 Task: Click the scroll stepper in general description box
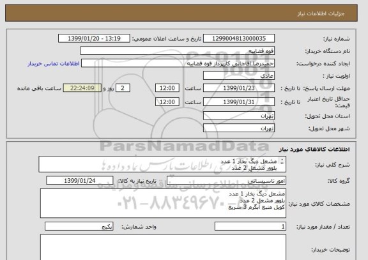point(282,161)
